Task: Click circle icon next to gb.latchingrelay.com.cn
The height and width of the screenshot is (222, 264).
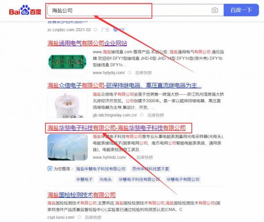Action: coord(142,115)
